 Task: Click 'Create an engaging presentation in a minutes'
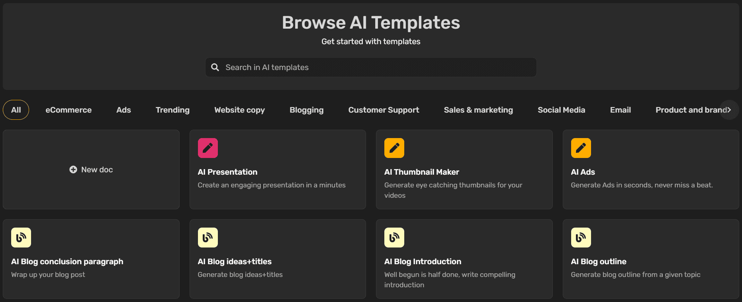point(272,185)
